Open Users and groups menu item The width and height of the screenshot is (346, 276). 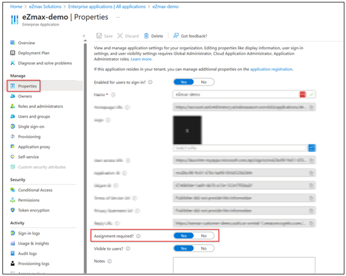point(34,116)
